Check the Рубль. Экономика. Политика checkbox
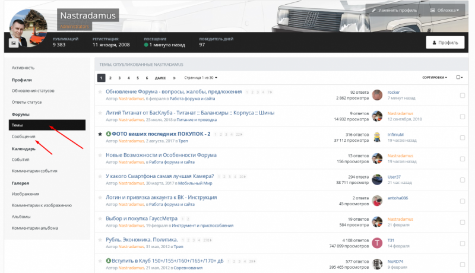The height and width of the screenshot is (273, 475). tap(463, 244)
